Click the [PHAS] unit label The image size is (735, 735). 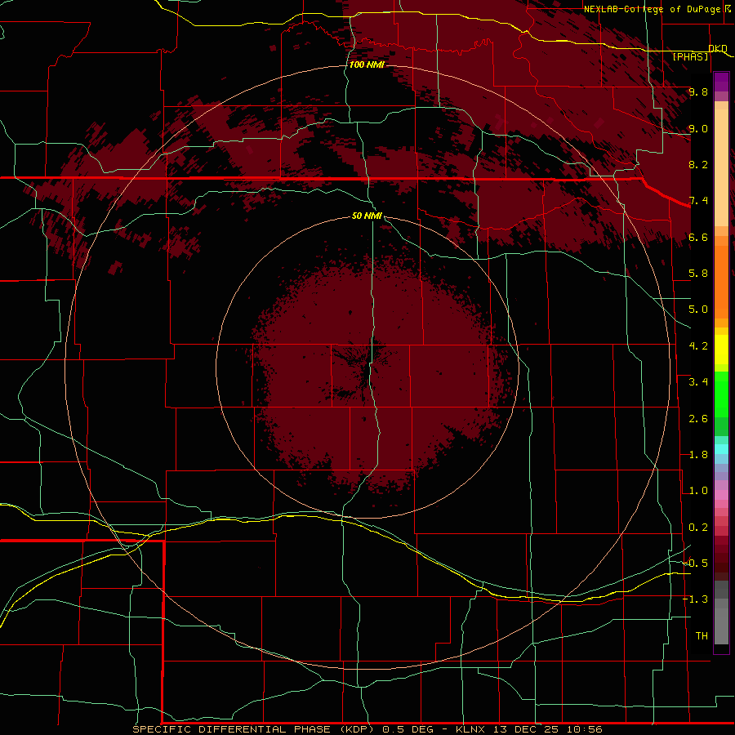coord(690,56)
